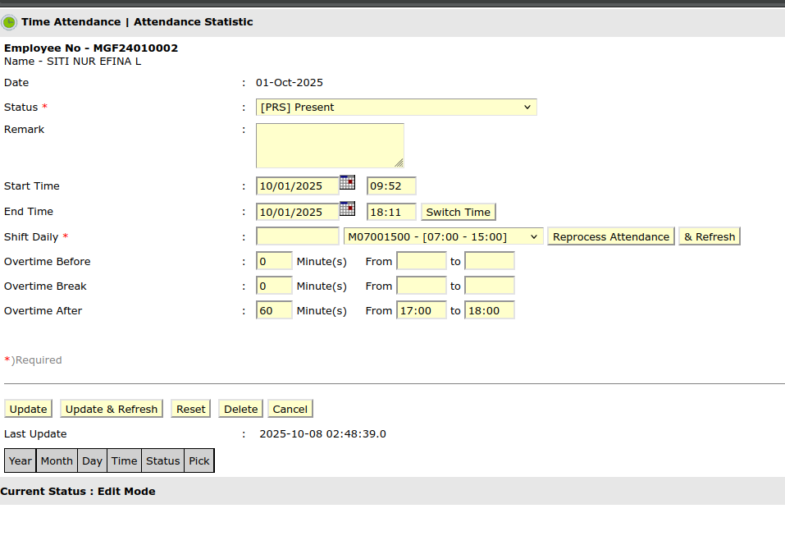
Task: Click the Update button
Action: (29, 409)
